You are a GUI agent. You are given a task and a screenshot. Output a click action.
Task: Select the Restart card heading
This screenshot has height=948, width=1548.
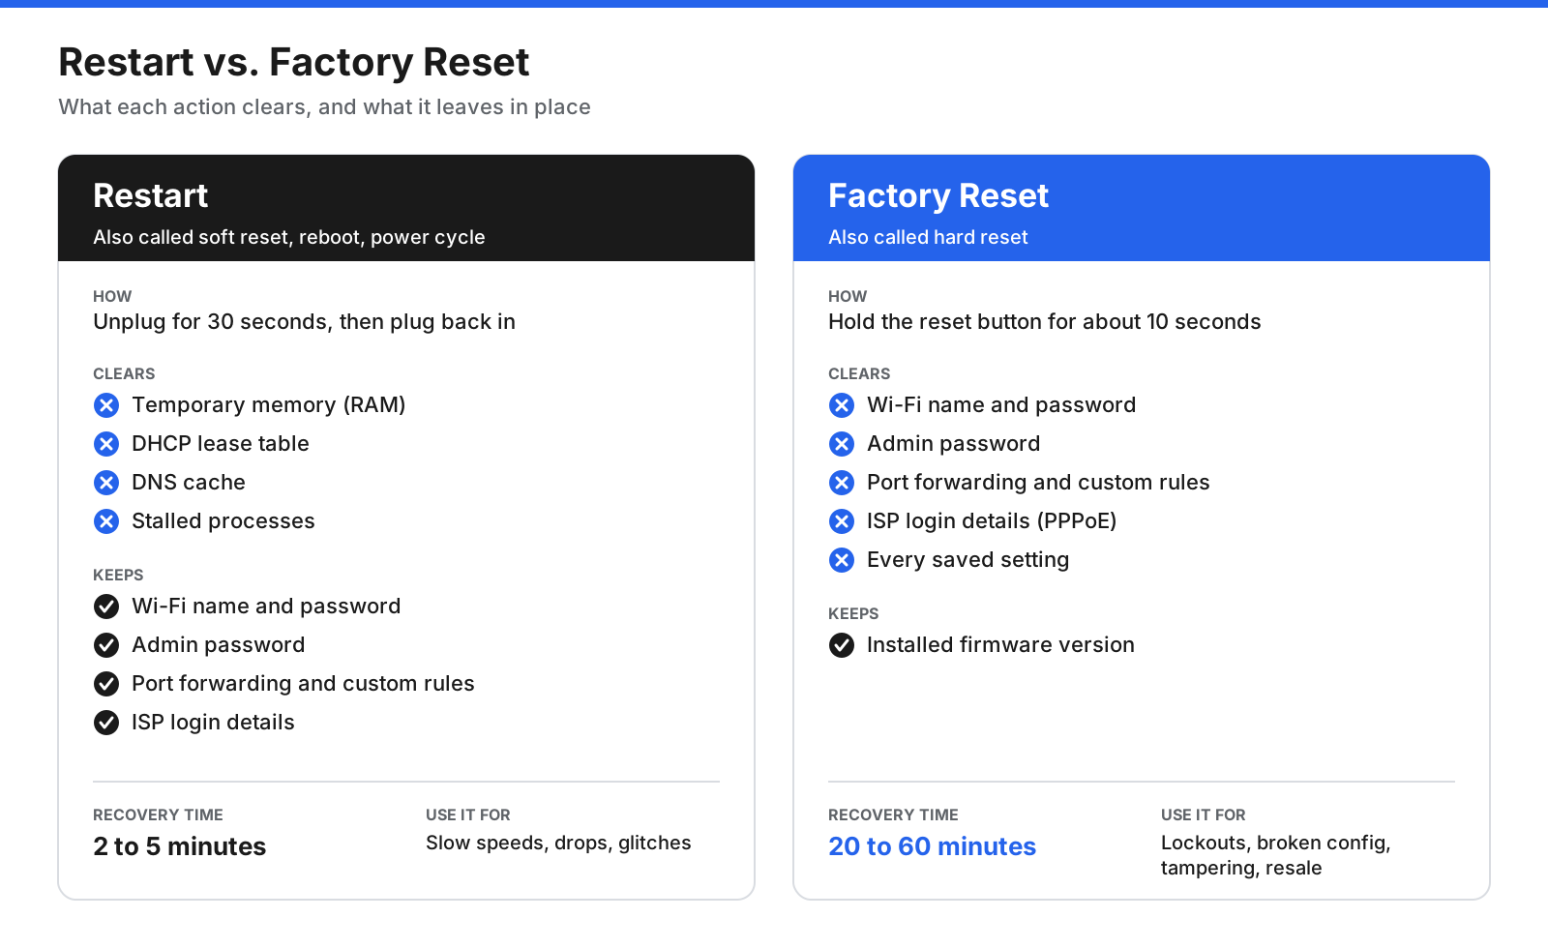150,196
